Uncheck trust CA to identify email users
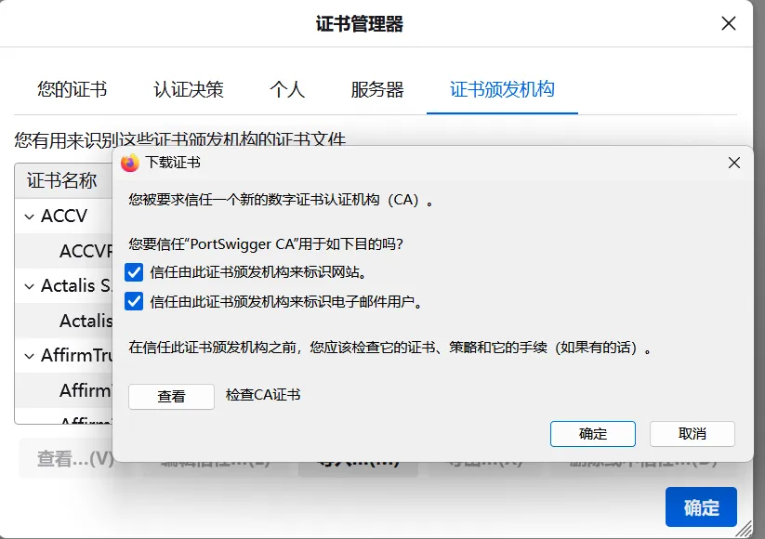Screen dimensions: 765x539 (x=134, y=301)
